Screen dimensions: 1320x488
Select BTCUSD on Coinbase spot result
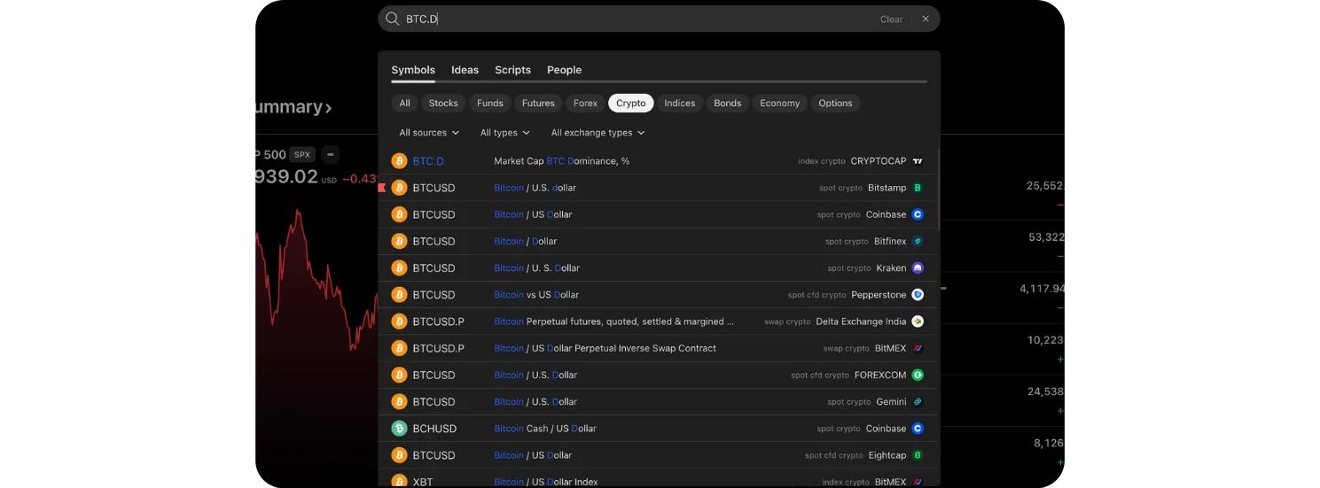(656, 214)
